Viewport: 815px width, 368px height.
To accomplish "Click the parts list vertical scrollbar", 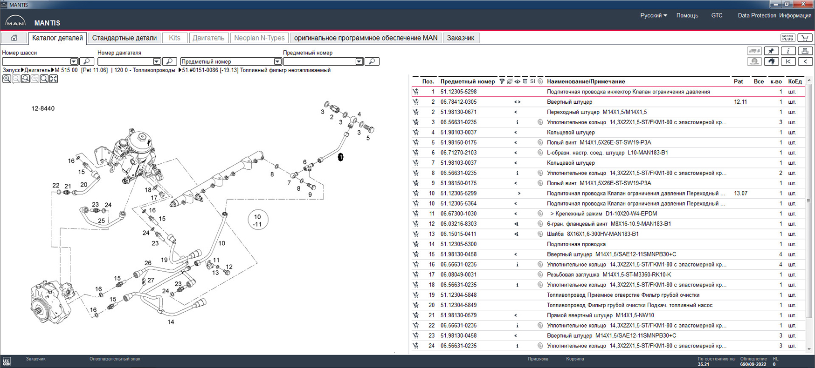I will pos(809,200).
